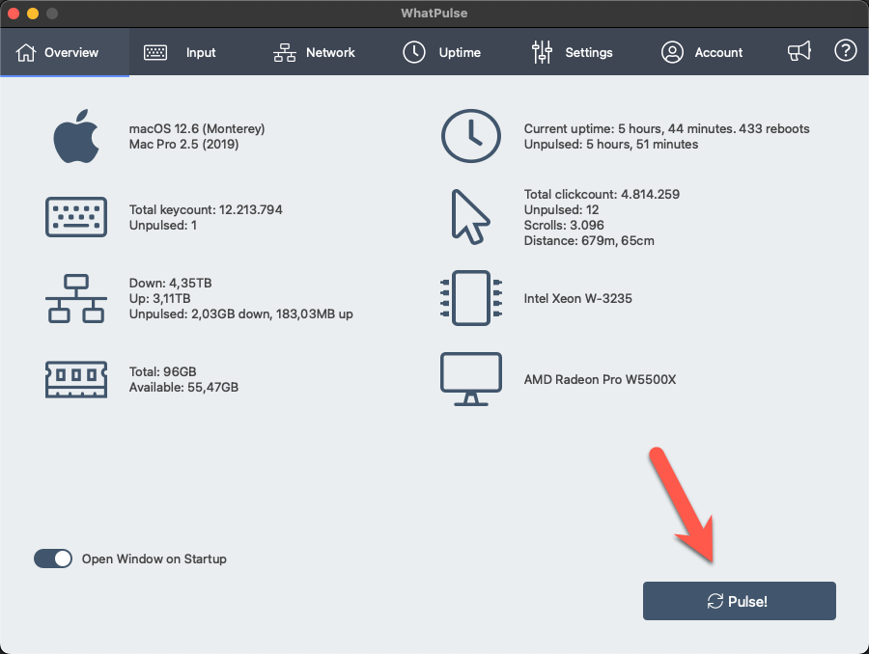Click the network icon on Network tab
The width and height of the screenshot is (869, 654).
coord(284,53)
